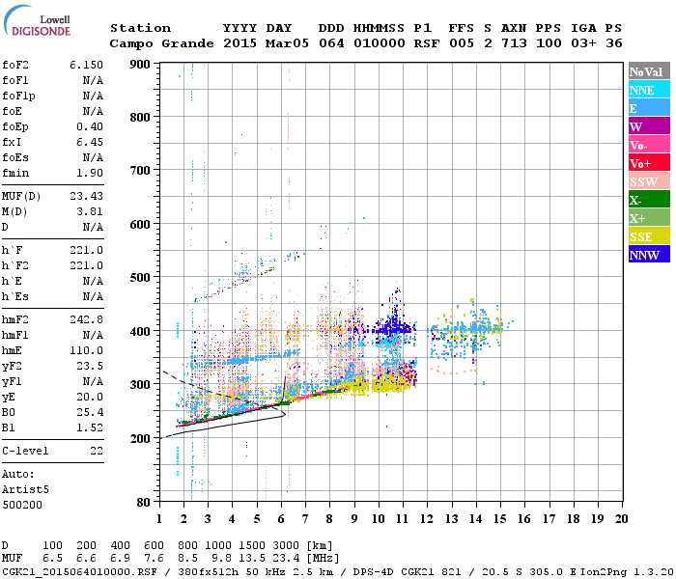Screen dimensions: 676x579
Task: Click the 713 AXN header value
Action: [x=514, y=43]
